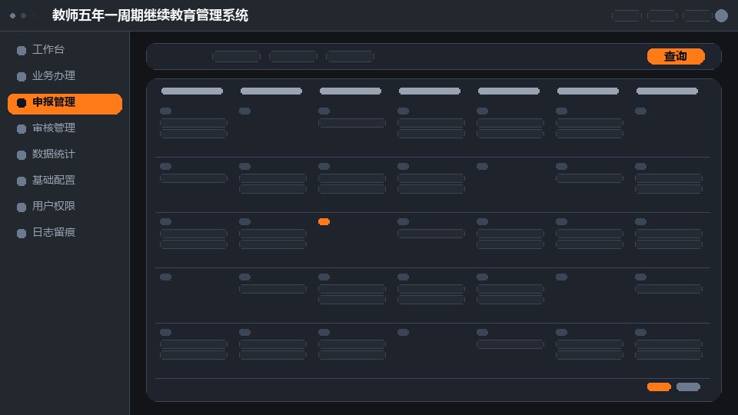738x415 pixels.
Task: Click the icon beside 数据统计
Action: 22,154
